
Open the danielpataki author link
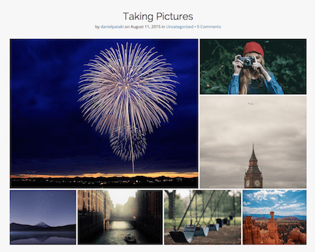click(x=112, y=27)
